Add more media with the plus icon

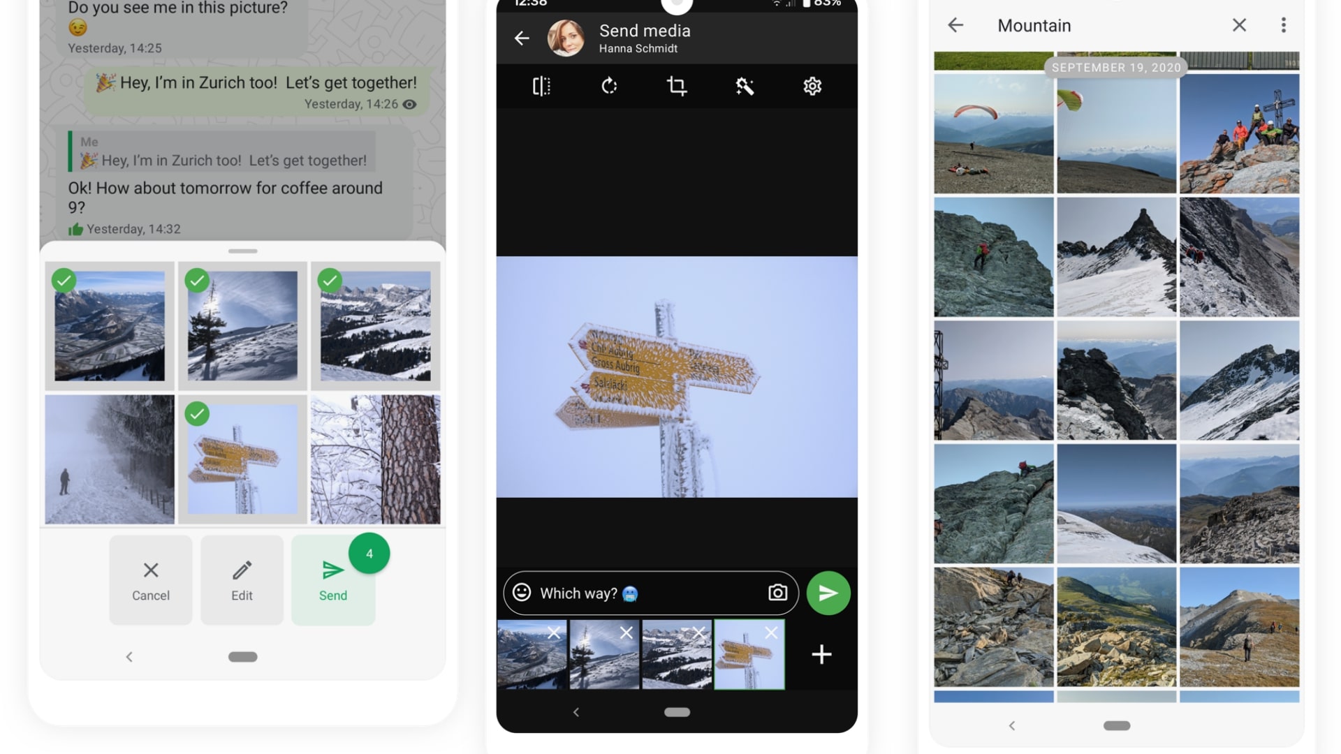tap(821, 654)
